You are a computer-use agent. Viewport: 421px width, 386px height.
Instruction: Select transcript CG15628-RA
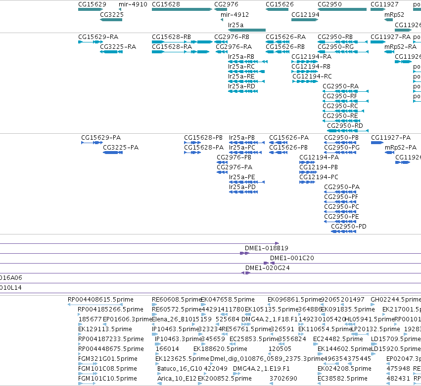pos(172,47)
